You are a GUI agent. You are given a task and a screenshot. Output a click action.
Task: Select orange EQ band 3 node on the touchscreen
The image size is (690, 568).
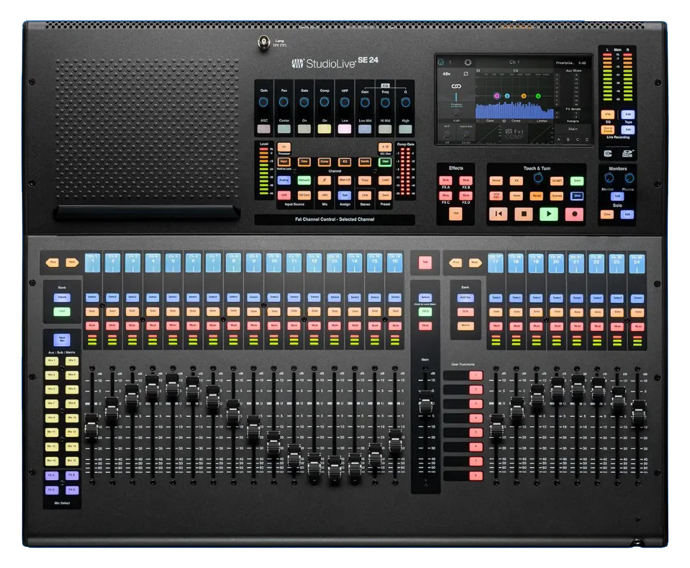[524, 96]
